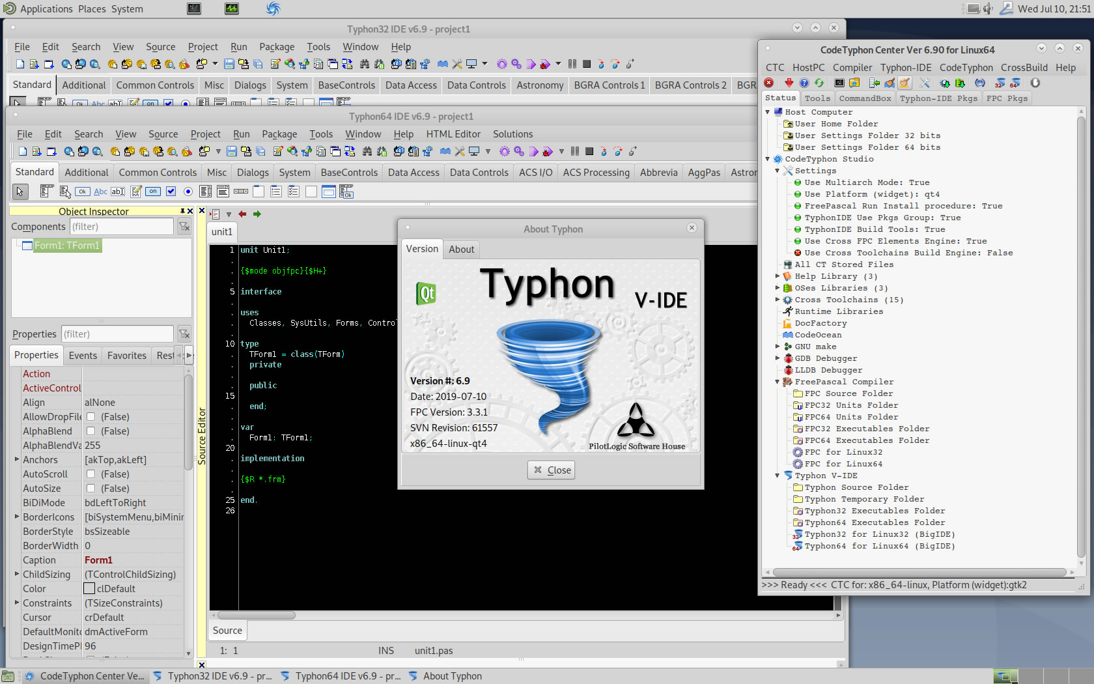
Task: Click the green forward arrow in Source Editor
Action: pyautogui.click(x=257, y=214)
